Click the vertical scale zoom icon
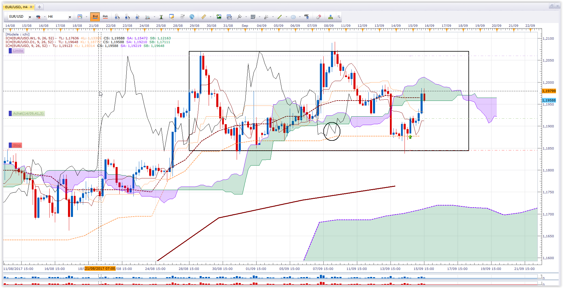Viewport: 563px width, 288px height. [148, 17]
